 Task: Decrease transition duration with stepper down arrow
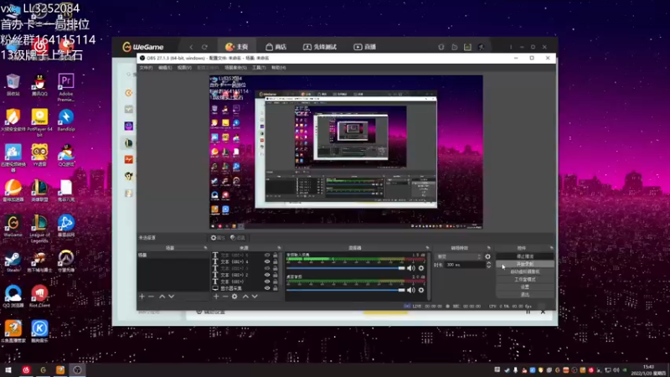tap(489, 266)
